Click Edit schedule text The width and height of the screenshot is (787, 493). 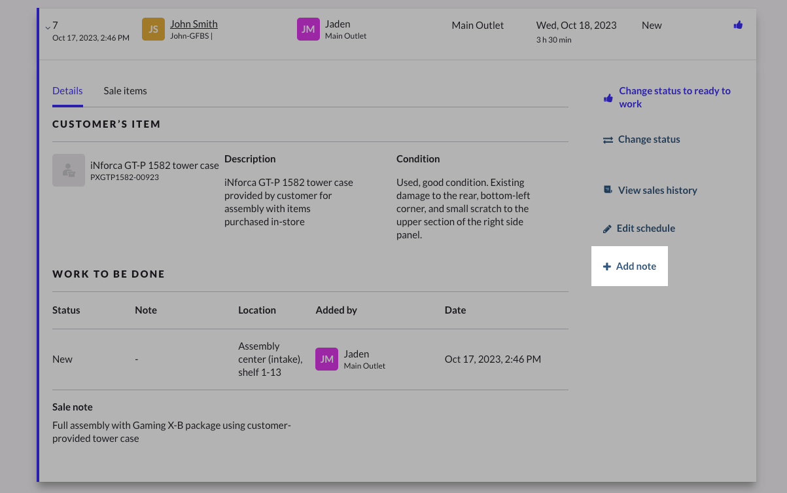click(645, 228)
